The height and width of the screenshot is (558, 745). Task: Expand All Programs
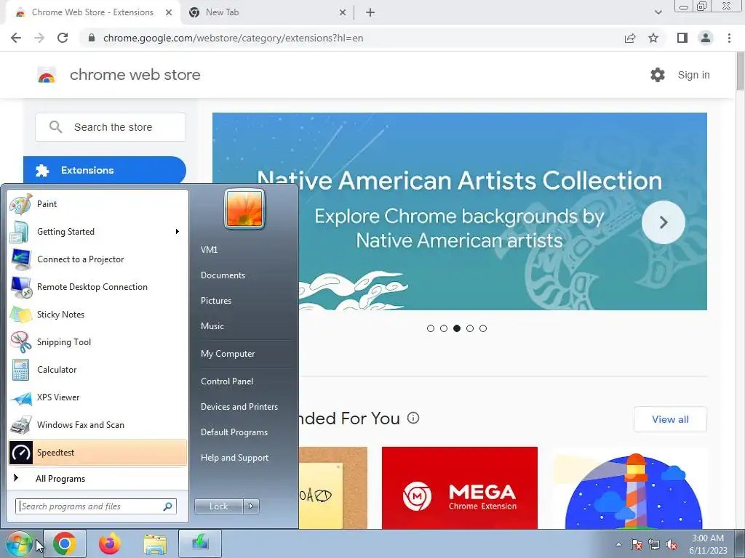97,478
